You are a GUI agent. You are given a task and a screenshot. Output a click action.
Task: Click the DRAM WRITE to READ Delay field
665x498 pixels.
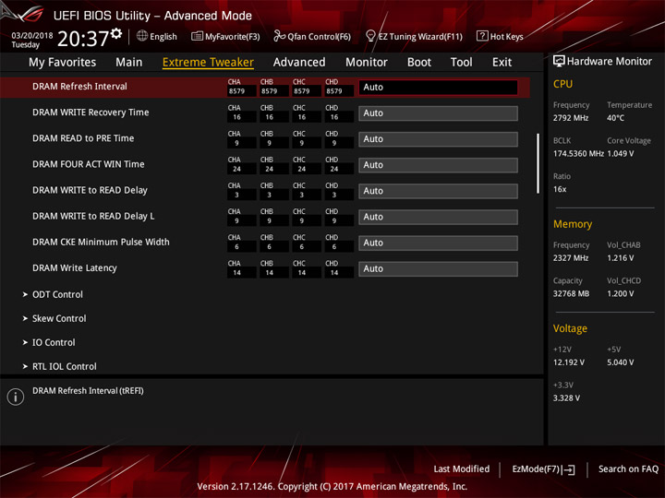coord(438,191)
